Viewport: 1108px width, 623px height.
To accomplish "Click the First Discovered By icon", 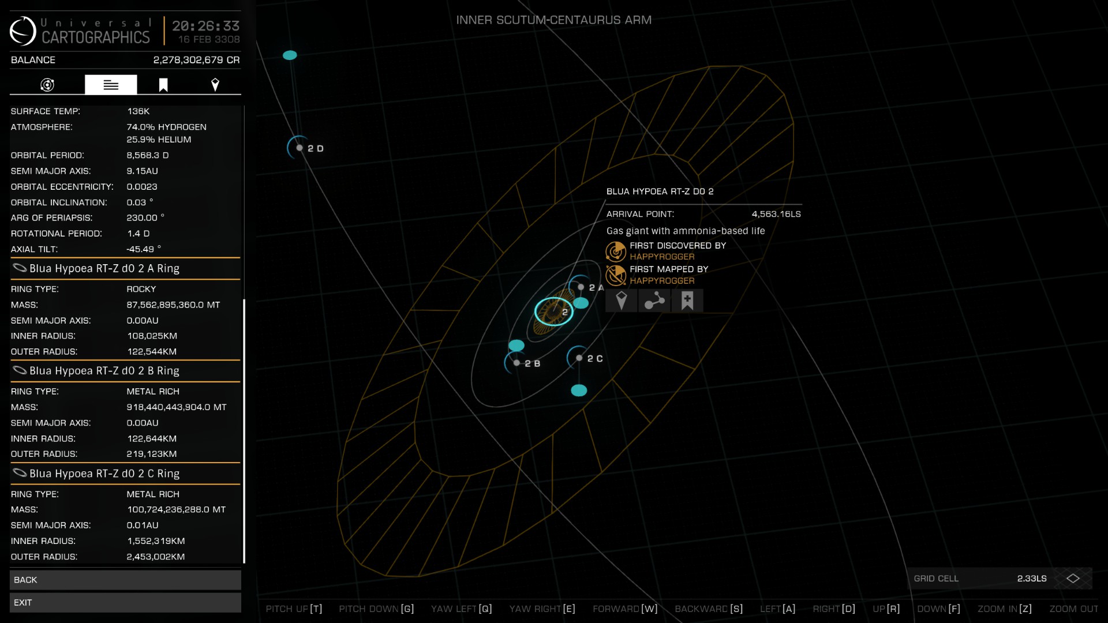I will (616, 252).
